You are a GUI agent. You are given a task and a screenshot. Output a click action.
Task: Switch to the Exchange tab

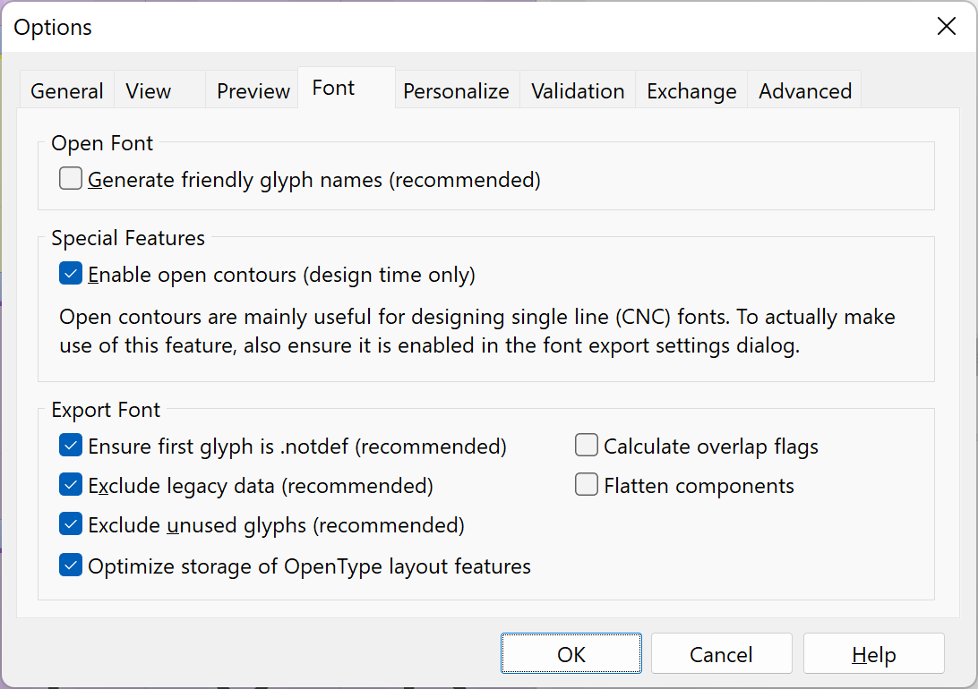coord(691,91)
